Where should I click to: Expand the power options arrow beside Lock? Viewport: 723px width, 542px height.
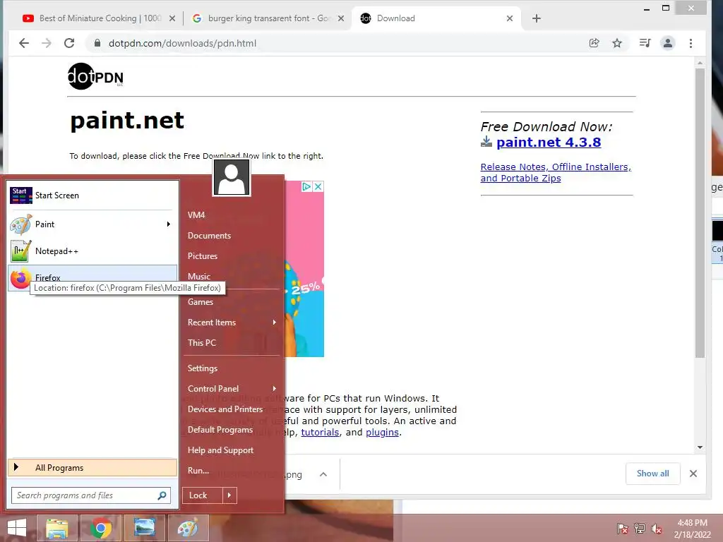229,495
